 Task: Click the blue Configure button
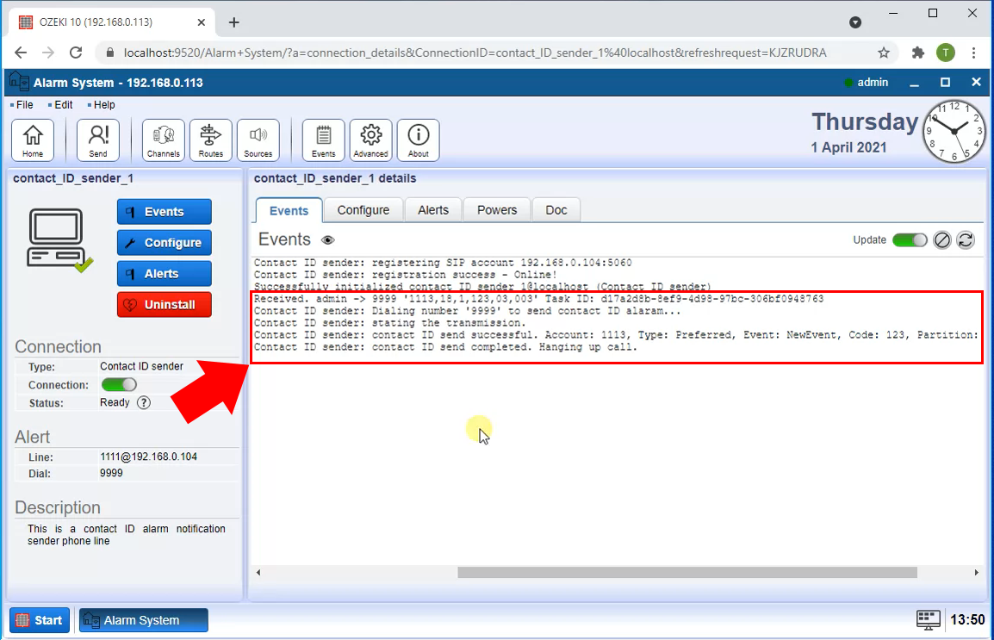point(165,243)
